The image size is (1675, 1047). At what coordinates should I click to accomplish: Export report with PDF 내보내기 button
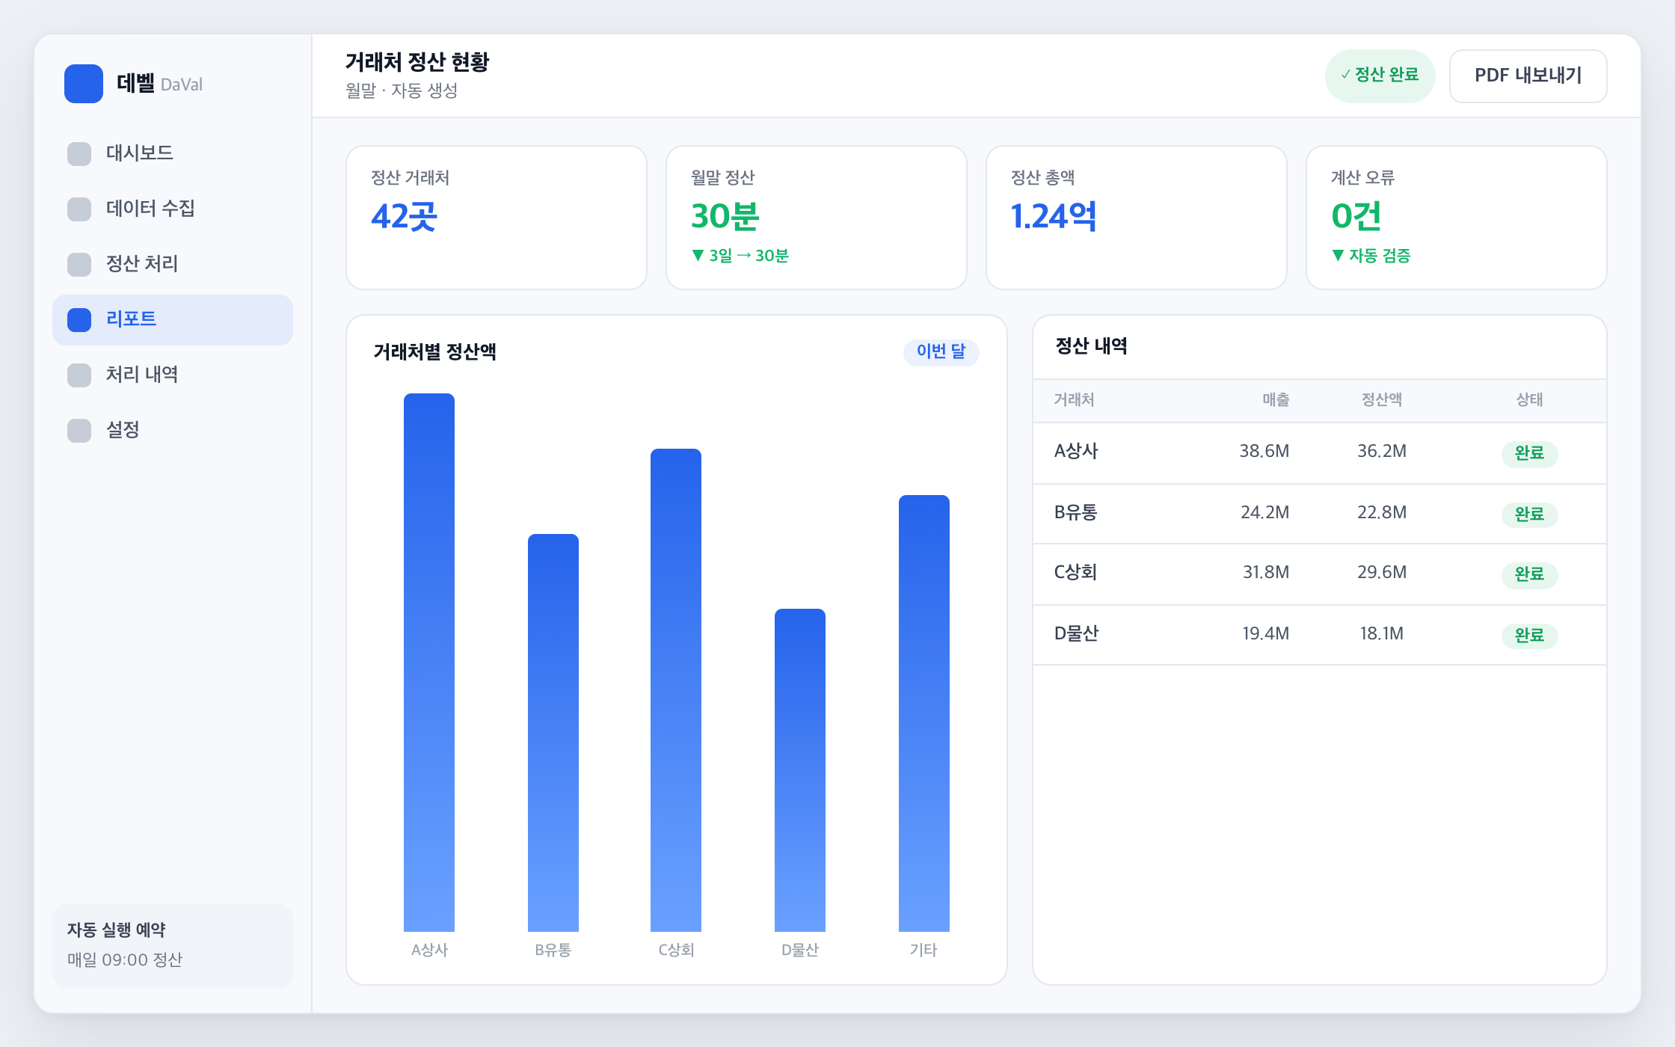point(1528,76)
